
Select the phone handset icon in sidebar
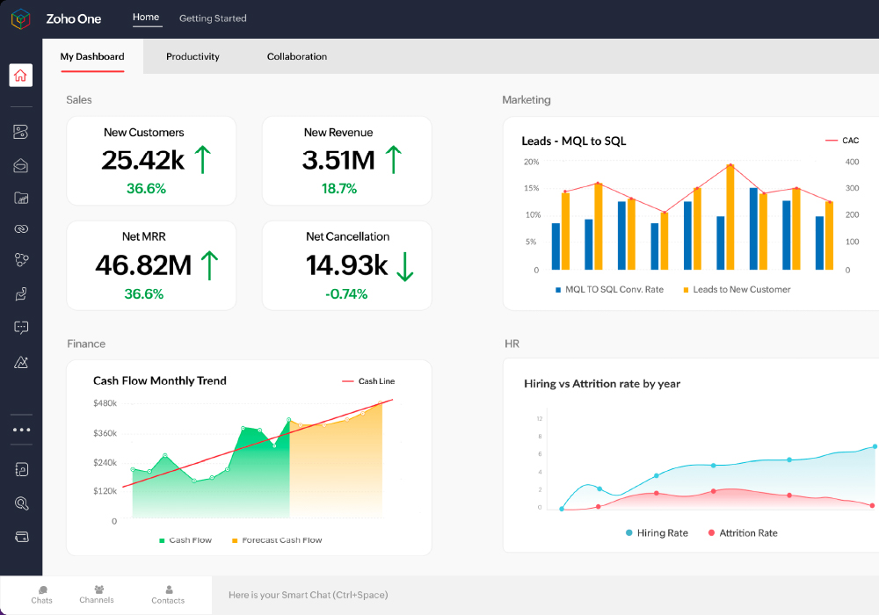click(x=21, y=293)
